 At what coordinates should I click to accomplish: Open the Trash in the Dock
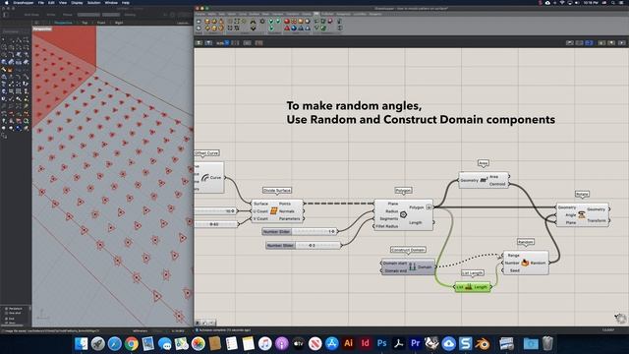click(x=547, y=343)
